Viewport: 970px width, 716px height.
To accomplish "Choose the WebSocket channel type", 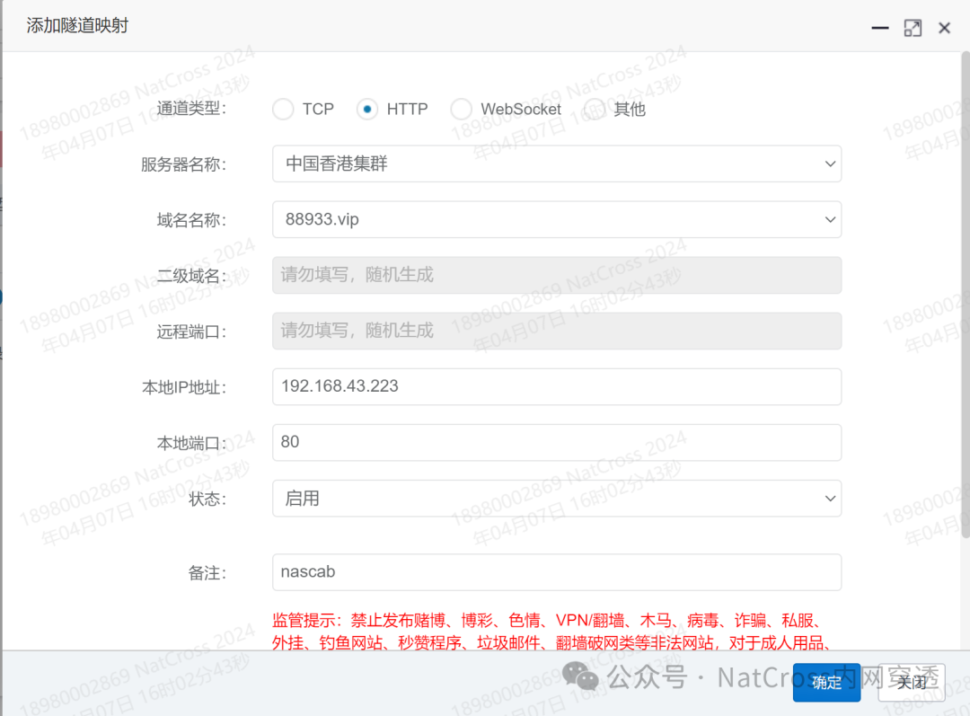I will click(462, 109).
